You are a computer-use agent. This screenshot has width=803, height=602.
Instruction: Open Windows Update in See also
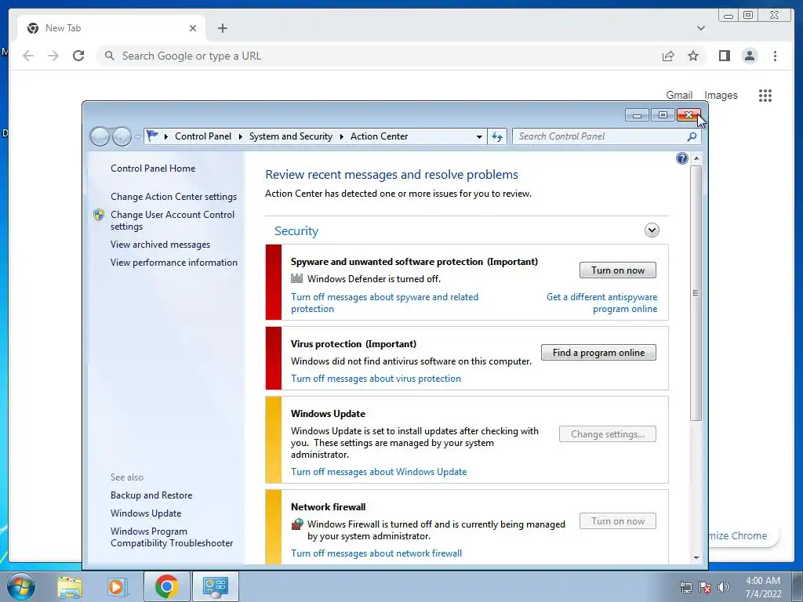pyautogui.click(x=145, y=513)
